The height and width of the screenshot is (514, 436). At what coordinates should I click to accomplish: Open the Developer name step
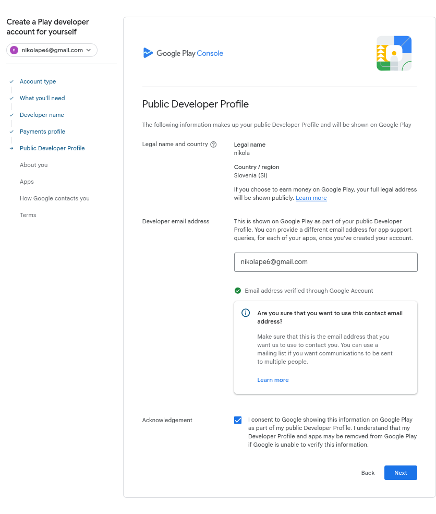coord(42,115)
